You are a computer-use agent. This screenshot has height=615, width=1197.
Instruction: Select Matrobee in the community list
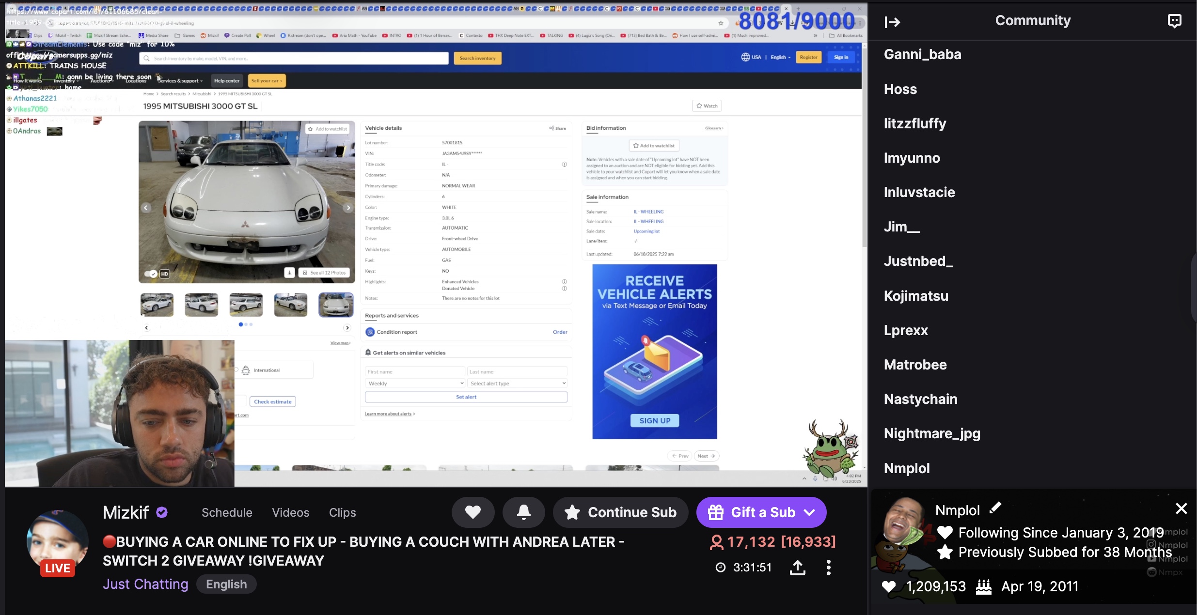click(915, 365)
